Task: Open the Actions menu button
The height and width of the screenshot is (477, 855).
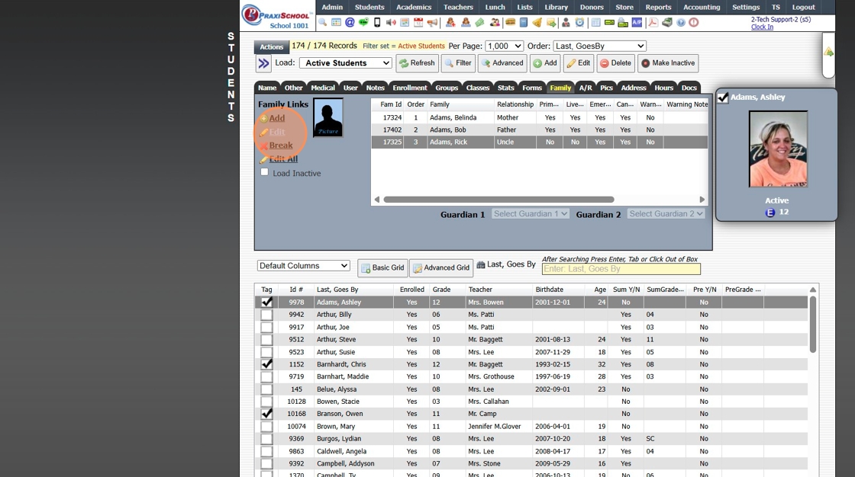Action: click(x=272, y=46)
